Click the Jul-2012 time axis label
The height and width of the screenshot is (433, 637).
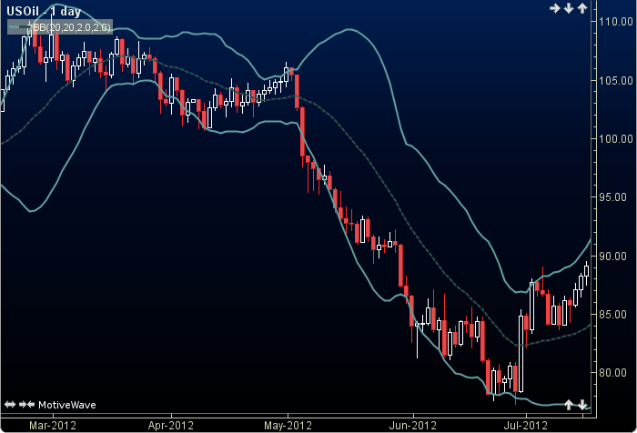(526, 426)
